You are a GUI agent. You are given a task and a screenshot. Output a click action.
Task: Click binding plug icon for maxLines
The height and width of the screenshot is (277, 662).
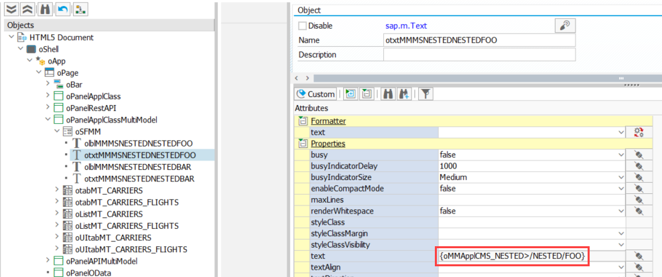pyautogui.click(x=639, y=199)
